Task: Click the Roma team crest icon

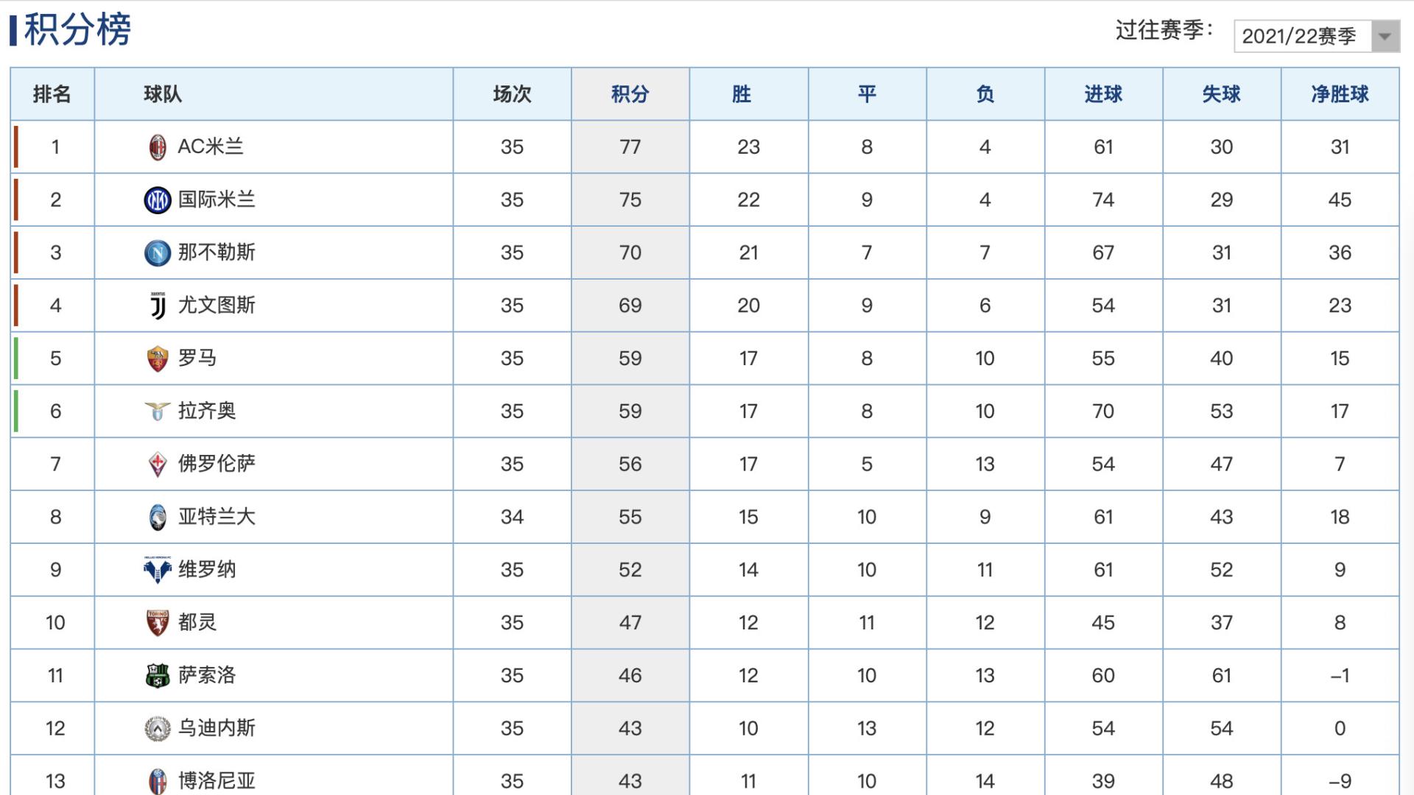Action: (x=157, y=359)
